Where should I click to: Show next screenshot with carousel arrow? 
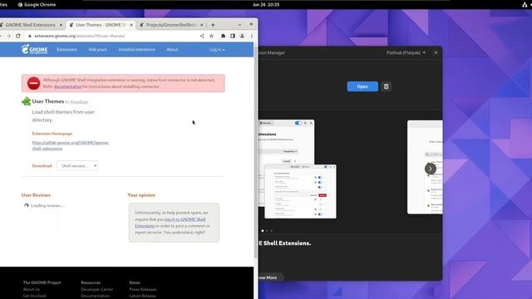click(431, 169)
